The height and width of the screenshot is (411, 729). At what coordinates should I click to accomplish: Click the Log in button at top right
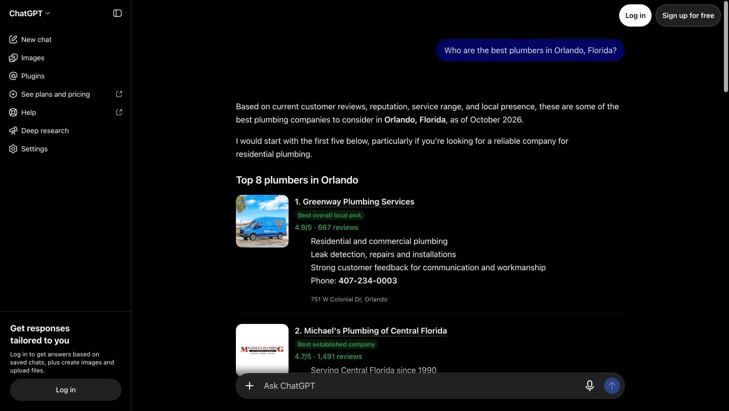click(x=635, y=16)
